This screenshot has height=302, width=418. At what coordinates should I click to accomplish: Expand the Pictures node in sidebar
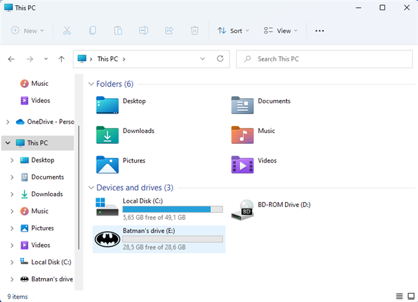[x=12, y=228]
